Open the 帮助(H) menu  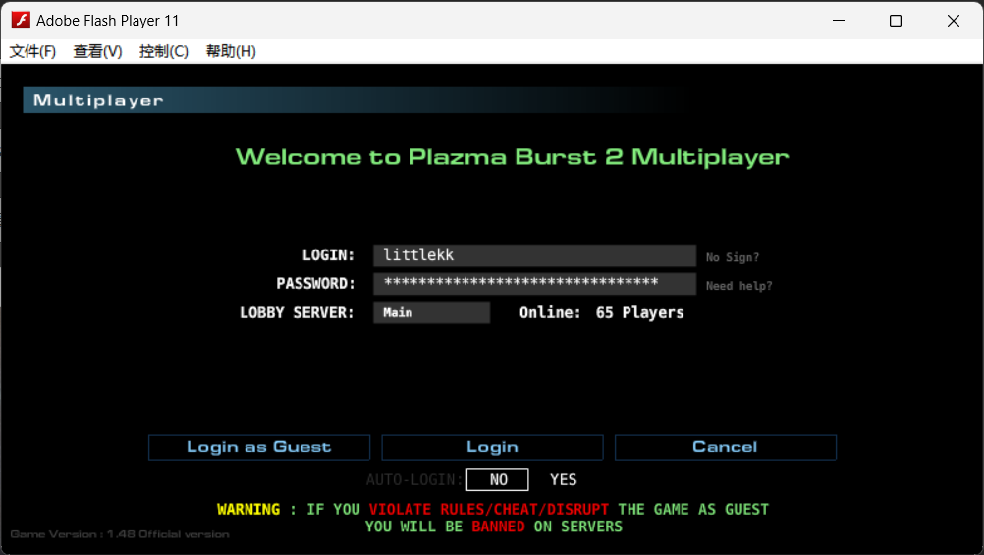tap(231, 51)
